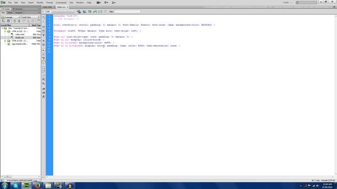Select index.html in Files panel
Viewport: 337px width, 189px height.
tap(19, 35)
